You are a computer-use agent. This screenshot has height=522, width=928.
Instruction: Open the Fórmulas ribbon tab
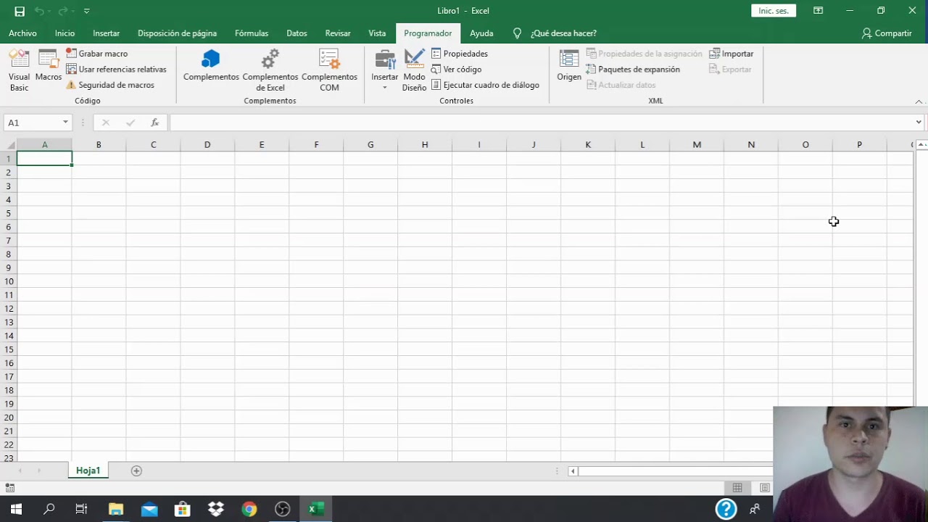pos(252,33)
